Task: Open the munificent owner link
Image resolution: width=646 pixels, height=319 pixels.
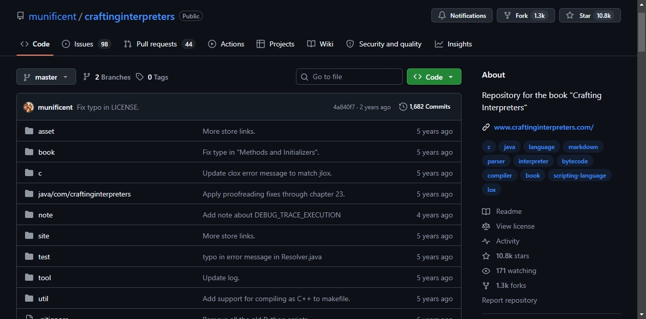Action: click(x=53, y=16)
